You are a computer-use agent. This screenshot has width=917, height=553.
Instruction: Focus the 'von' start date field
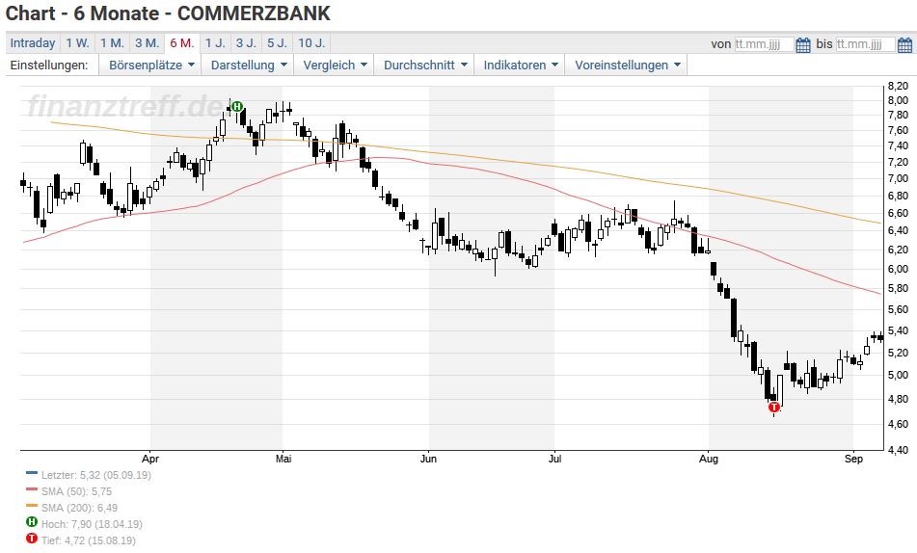coord(764,44)
